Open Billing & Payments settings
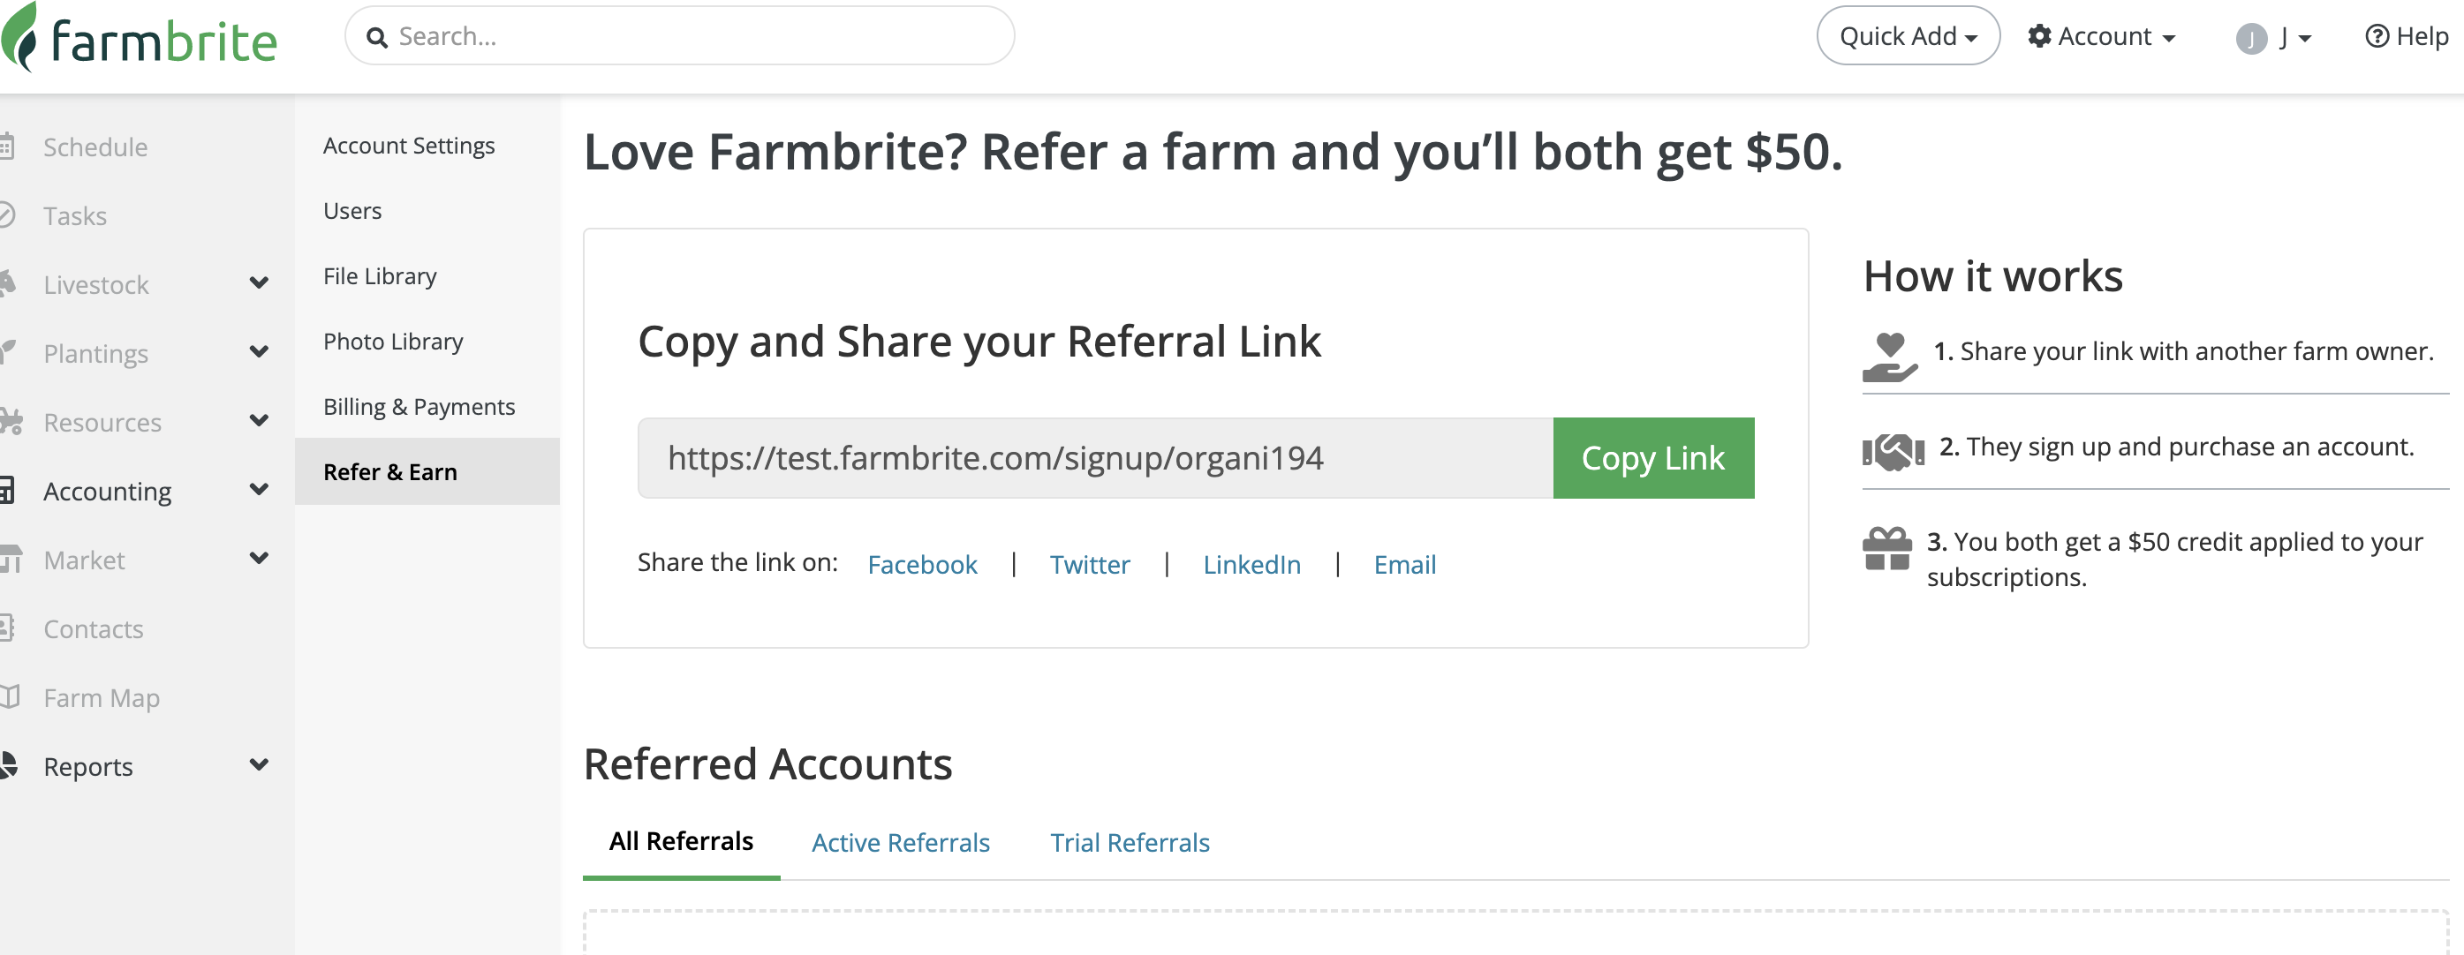 point(419,406)
